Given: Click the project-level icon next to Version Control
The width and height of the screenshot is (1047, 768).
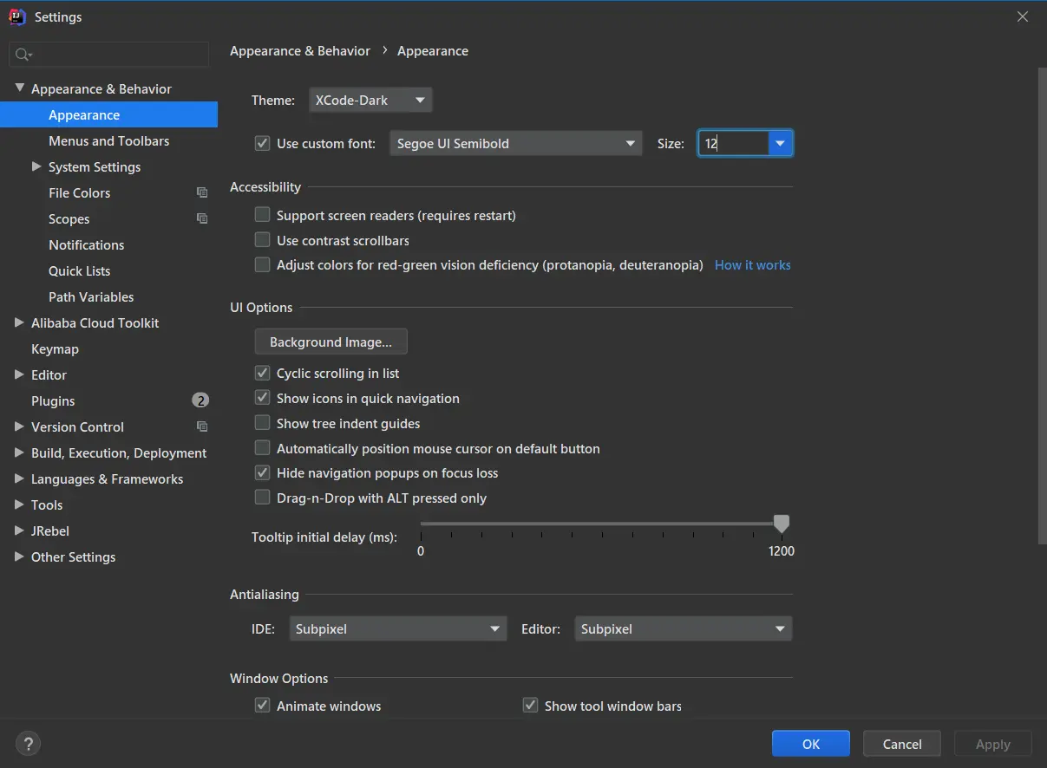Looking at the screenshot, I should tap(202, 426).
